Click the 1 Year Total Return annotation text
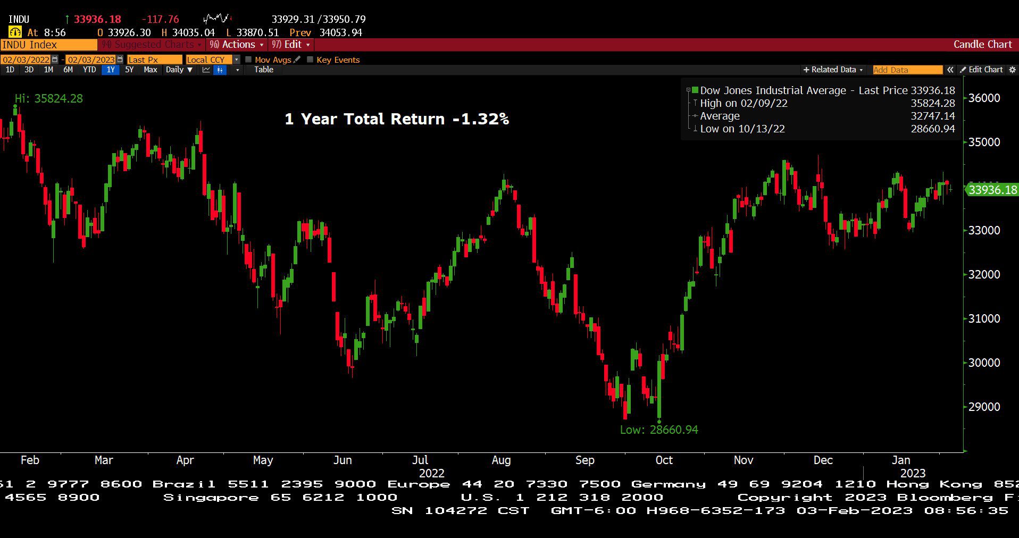 tap(397, 119)
